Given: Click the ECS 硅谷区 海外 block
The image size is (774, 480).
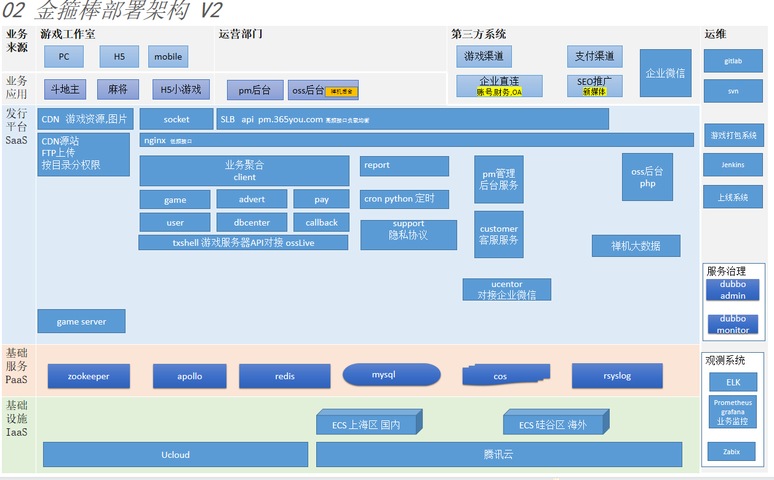Looking at the screenshot, I should 556,422.
